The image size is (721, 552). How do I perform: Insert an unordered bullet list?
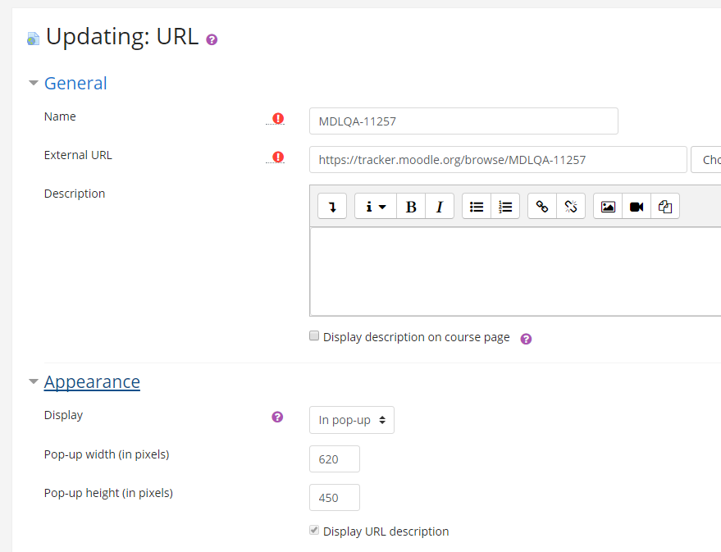pos(477,207)
